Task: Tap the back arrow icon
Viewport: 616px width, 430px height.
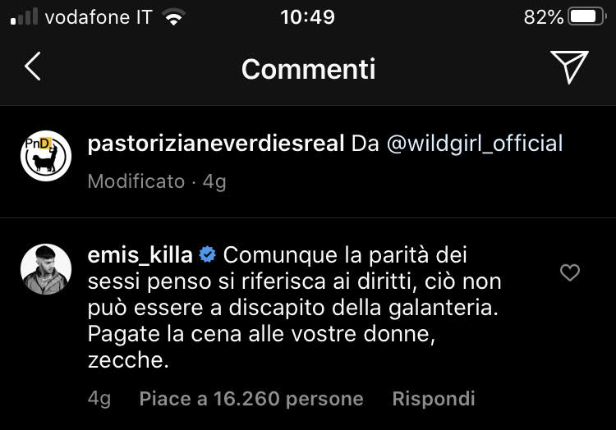Action: (32, 68)
